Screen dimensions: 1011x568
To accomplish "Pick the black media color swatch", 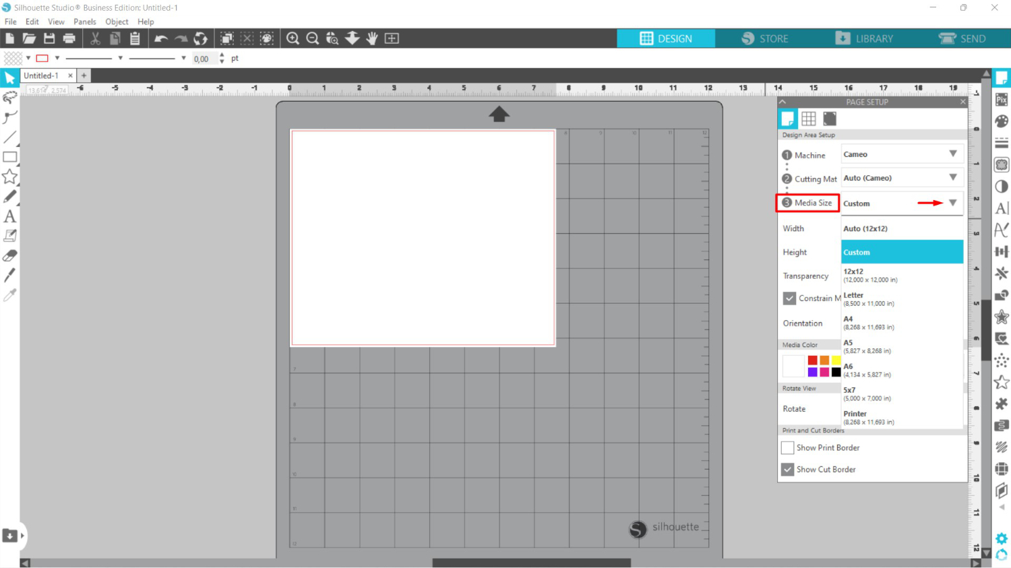I will point(836,372).
